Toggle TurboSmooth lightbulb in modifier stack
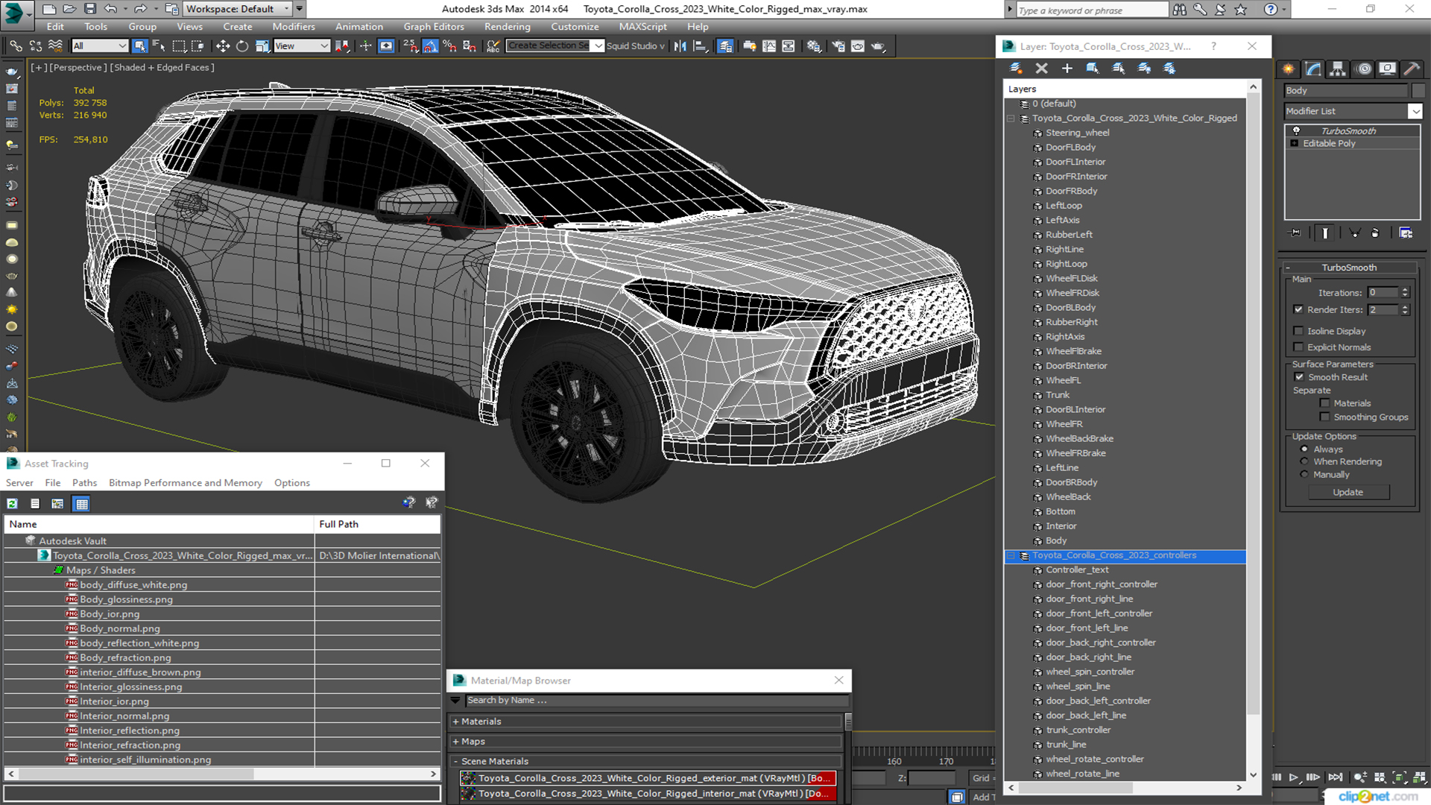The height and width of the screenshot is (805, 1431). pyautogui.click(x=1296, y=130)
